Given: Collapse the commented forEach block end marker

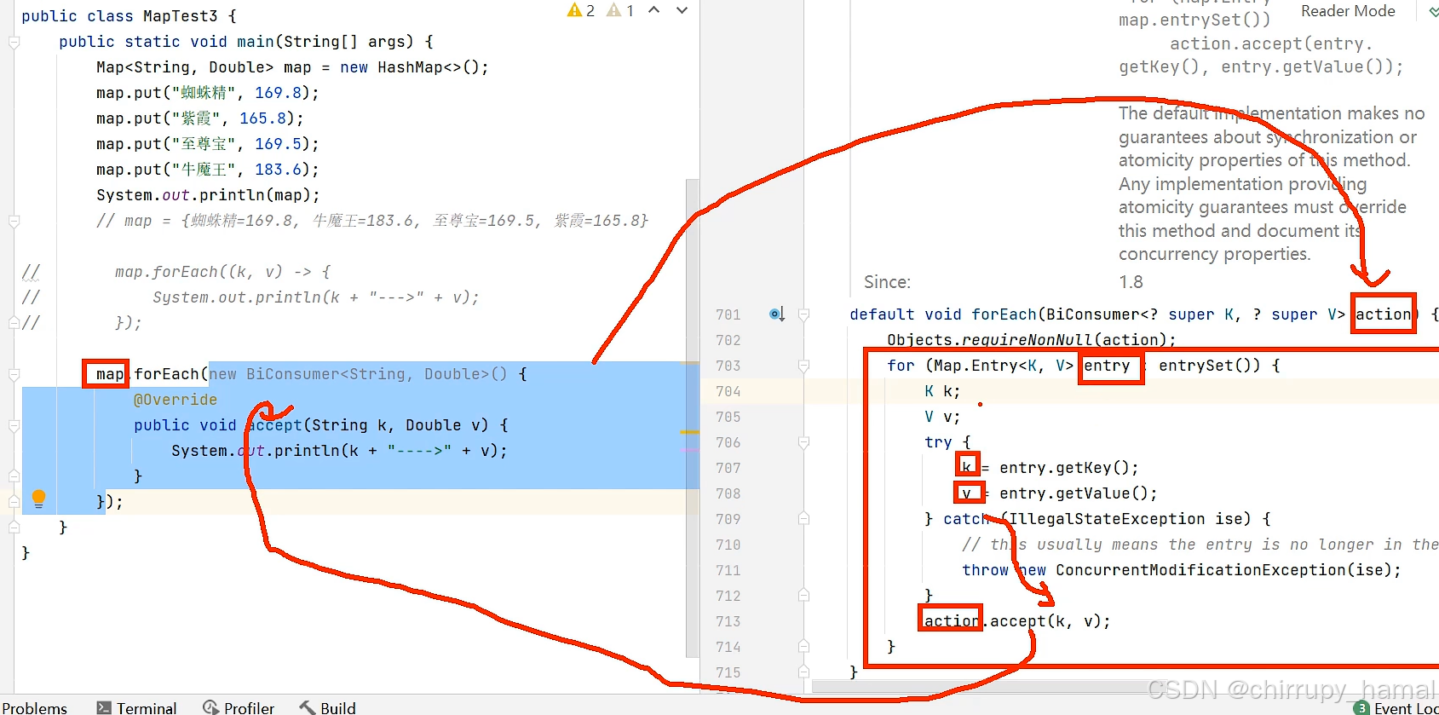Looking at the screenshot, I should pyautogui.click(x=14, y=323).
